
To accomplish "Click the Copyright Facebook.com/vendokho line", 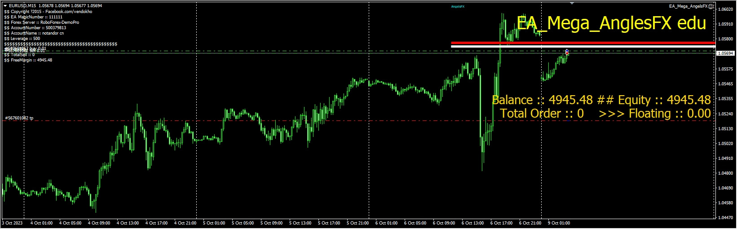I will pos(48,12).
